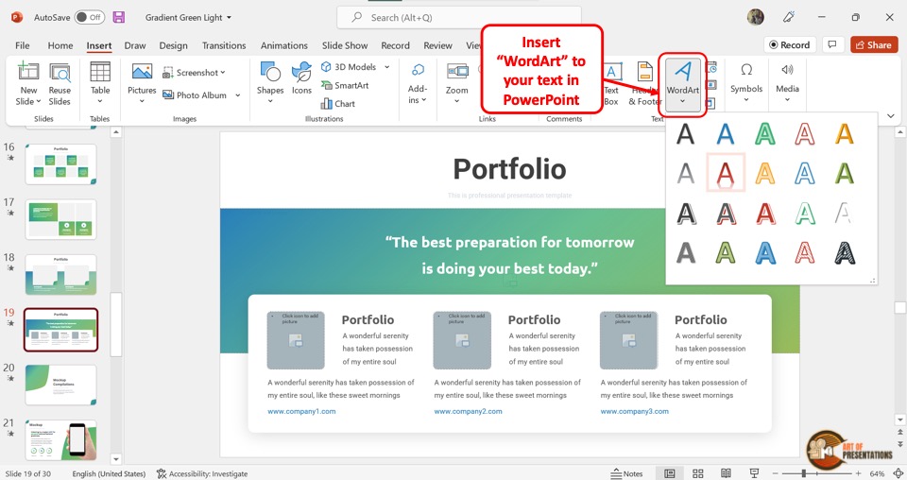This screenshot has width=907, height=480.
Task: Click English (United States) language indicator
Action: point(109,473)
